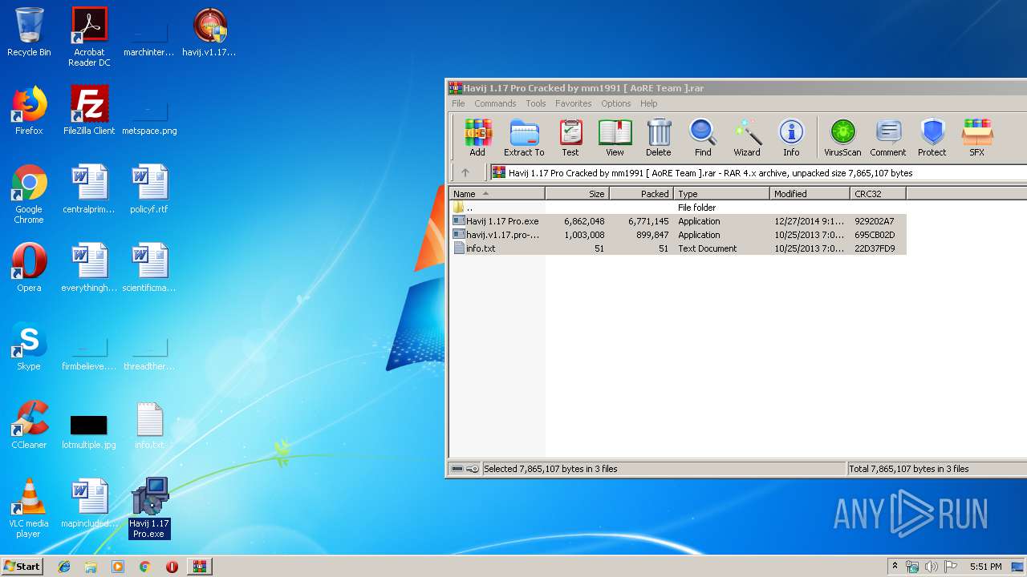Go up one folder level arrow
The height and width of the screenshot is (577, 1027).
tap(465, 172)
